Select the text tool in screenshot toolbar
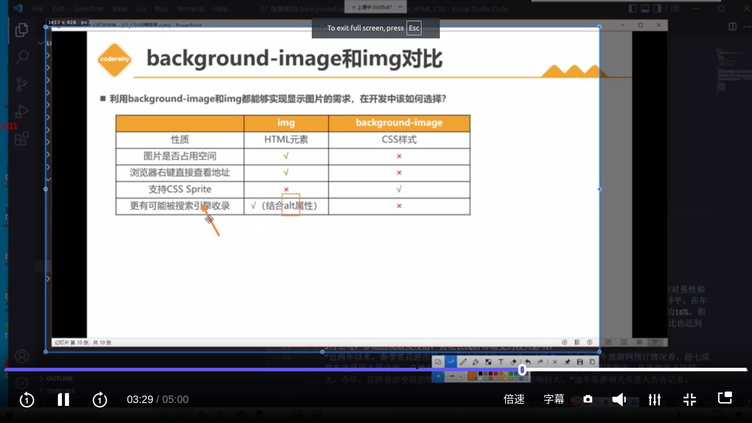752x423 pixels. pyautogui.click(x=501, y=362)
